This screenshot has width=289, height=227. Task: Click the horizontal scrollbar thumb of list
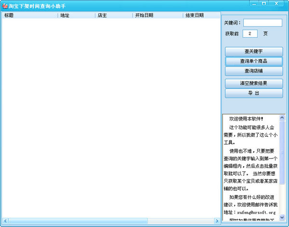(x=78, y=221)
